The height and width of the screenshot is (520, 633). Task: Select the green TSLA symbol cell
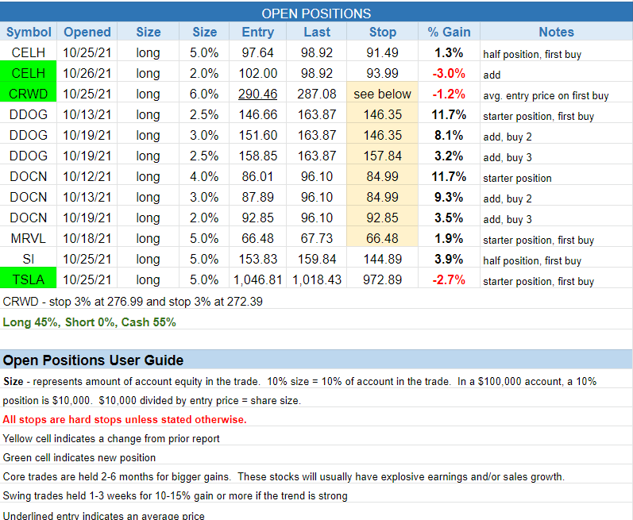29,279
